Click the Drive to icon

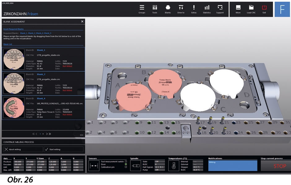tap(181, 9)
